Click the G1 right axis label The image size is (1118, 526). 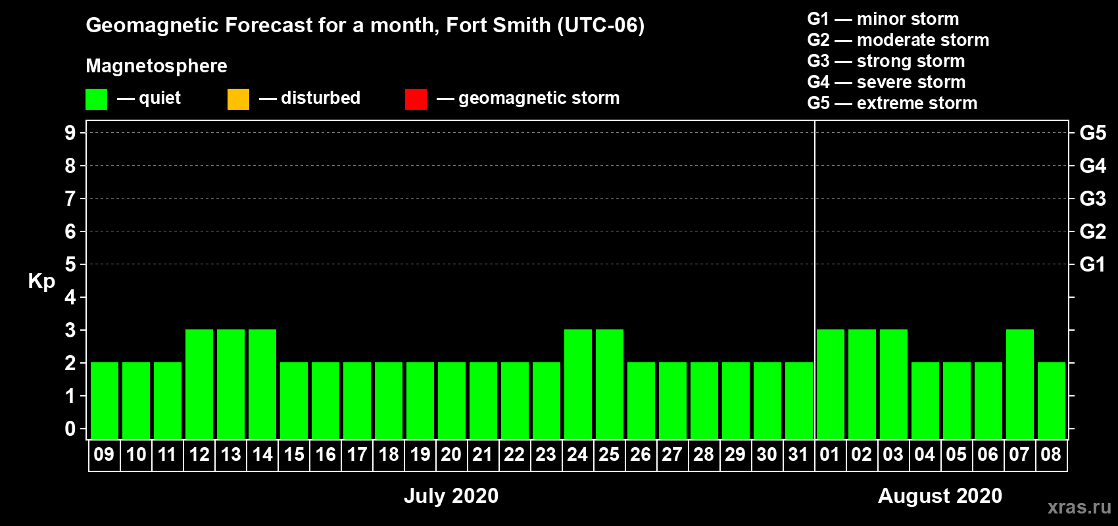coord(1093,264)
